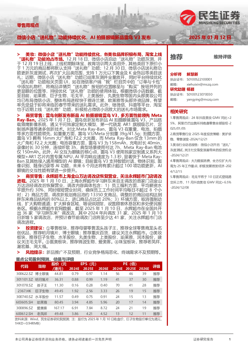Click the '相关研究' section heading
248x351 pixels.
(179, 112)
